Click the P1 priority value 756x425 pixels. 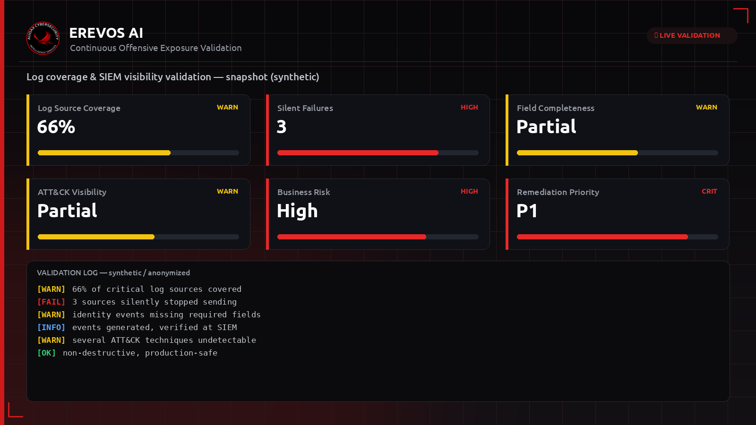coord(527,211)
